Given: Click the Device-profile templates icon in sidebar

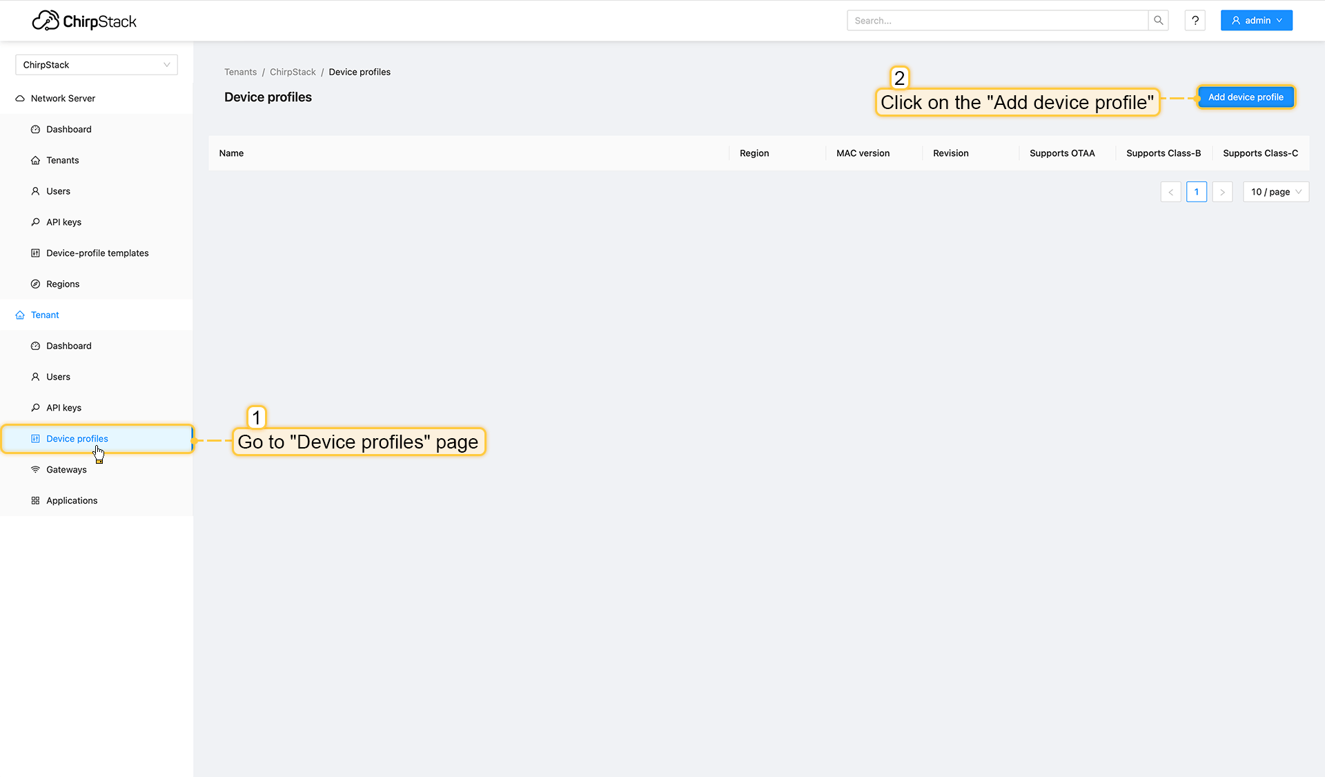Looking at the screenshot, I should (x=35, y=253).
